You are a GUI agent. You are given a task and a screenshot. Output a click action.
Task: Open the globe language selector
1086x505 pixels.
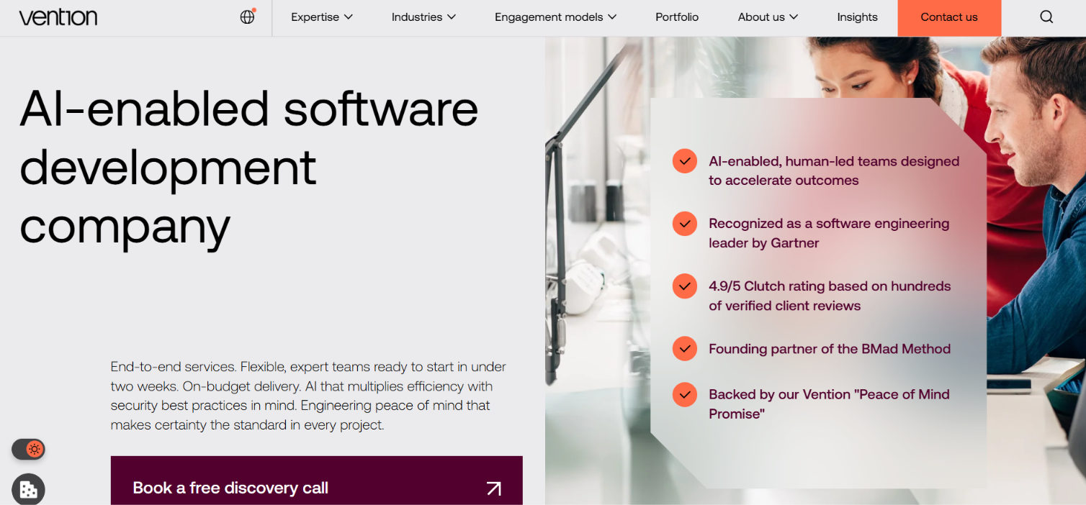248,17
